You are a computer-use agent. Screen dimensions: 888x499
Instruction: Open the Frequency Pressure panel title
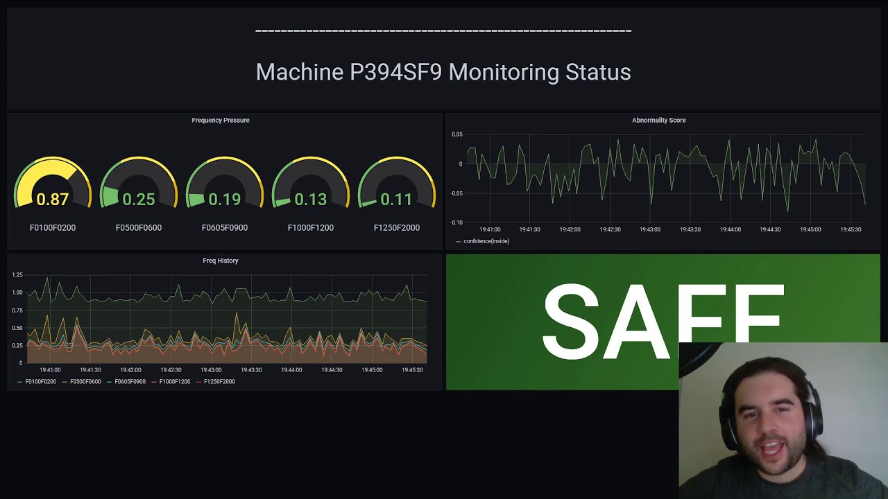pos(221,120)
